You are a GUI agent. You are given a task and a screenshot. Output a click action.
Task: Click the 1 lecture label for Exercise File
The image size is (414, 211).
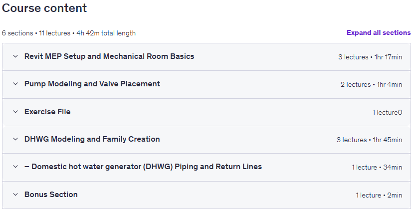point(388,112)
